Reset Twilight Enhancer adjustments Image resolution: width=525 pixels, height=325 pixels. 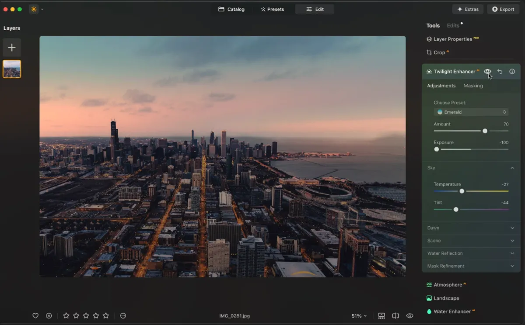click(x=500, y=71)
